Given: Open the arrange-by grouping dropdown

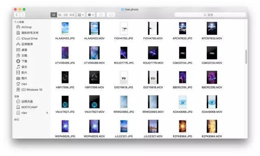Looking at the screenshot, I should coord(81,15).
